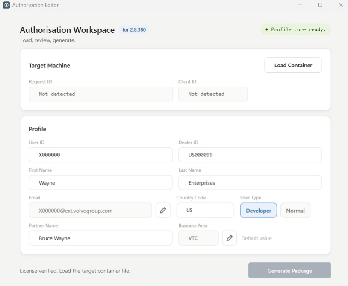The width and height of the screenshot is (348, 286).
Task: Click the Load Container button
Action: tap(293, 65)
